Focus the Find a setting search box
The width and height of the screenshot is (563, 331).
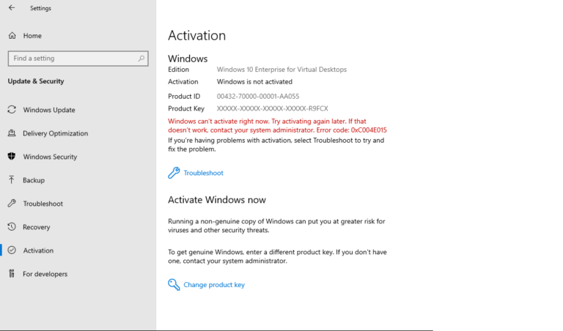[x=78, y=59]
